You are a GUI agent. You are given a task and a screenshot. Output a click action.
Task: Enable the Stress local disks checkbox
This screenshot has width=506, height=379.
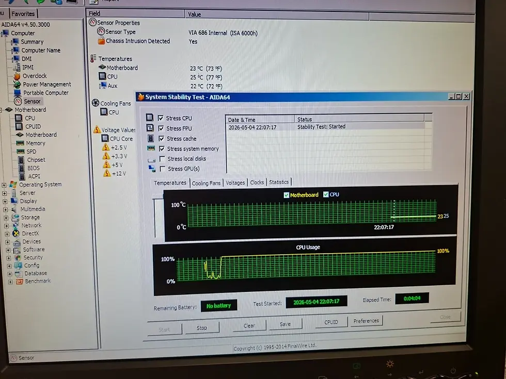click(x=162, y=159)
